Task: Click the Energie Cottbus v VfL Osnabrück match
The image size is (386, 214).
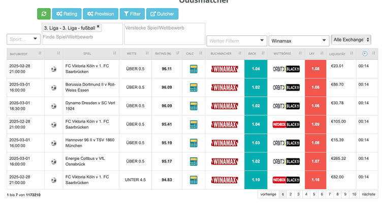Action: [x=85, y=161]
